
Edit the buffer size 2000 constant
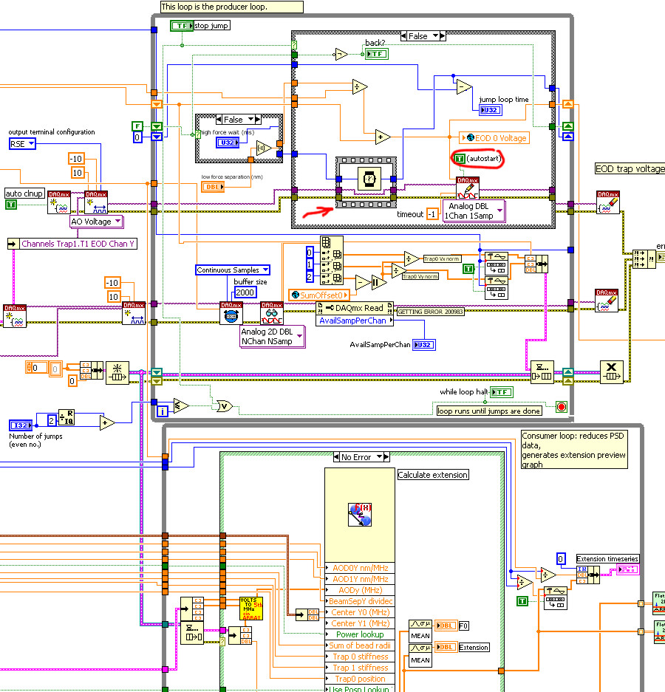(x=245, y=292)
